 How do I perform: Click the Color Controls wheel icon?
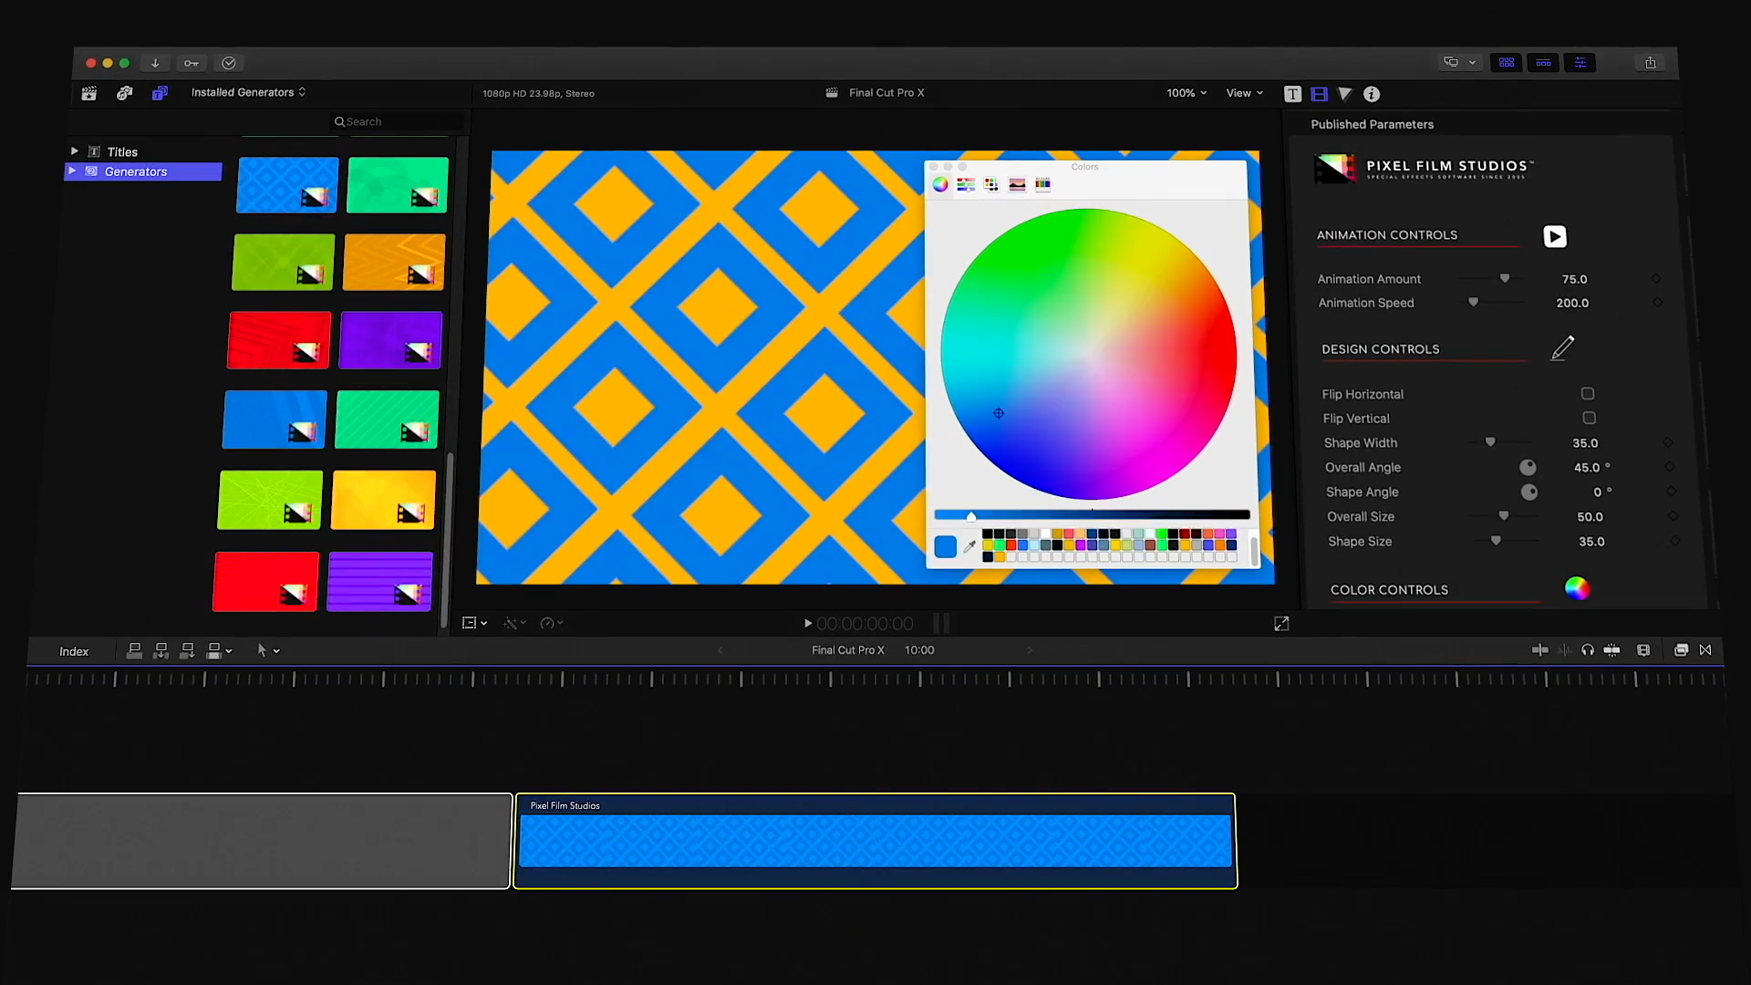(1577, 588)
